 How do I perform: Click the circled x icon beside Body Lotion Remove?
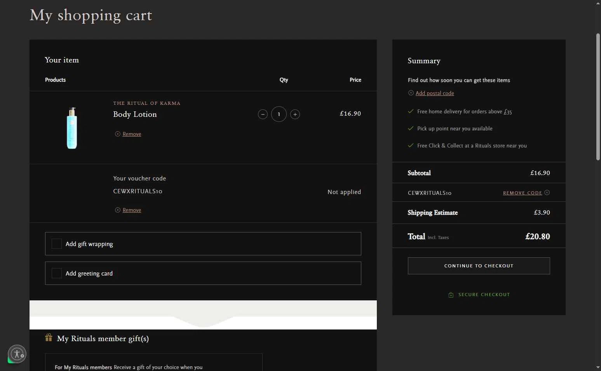(118, 134)
